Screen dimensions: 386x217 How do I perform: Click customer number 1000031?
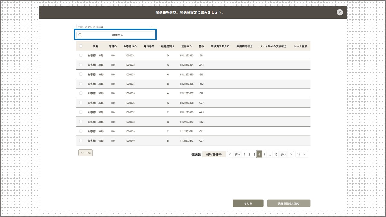(130, 55)
